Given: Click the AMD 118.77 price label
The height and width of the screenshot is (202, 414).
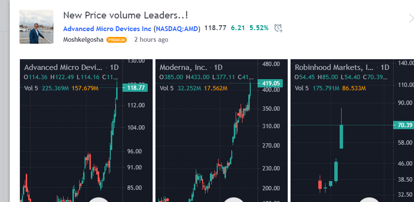Looking at the screenshot, I should (x=135, y=88).
